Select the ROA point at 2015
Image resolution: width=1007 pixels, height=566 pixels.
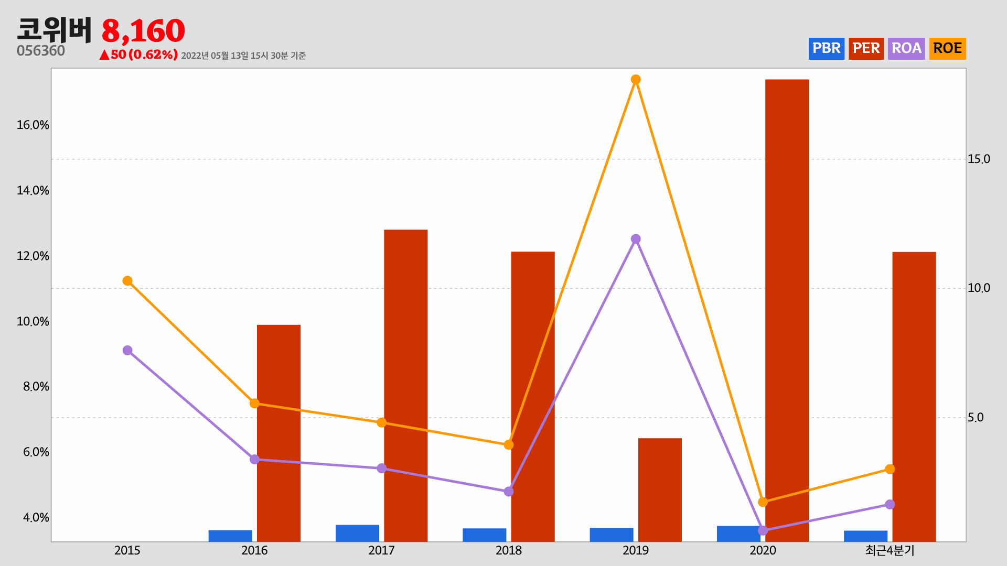(x=127, y=350)
